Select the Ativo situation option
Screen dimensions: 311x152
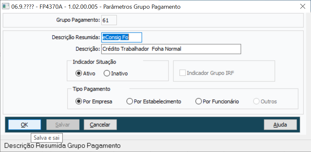78,73
